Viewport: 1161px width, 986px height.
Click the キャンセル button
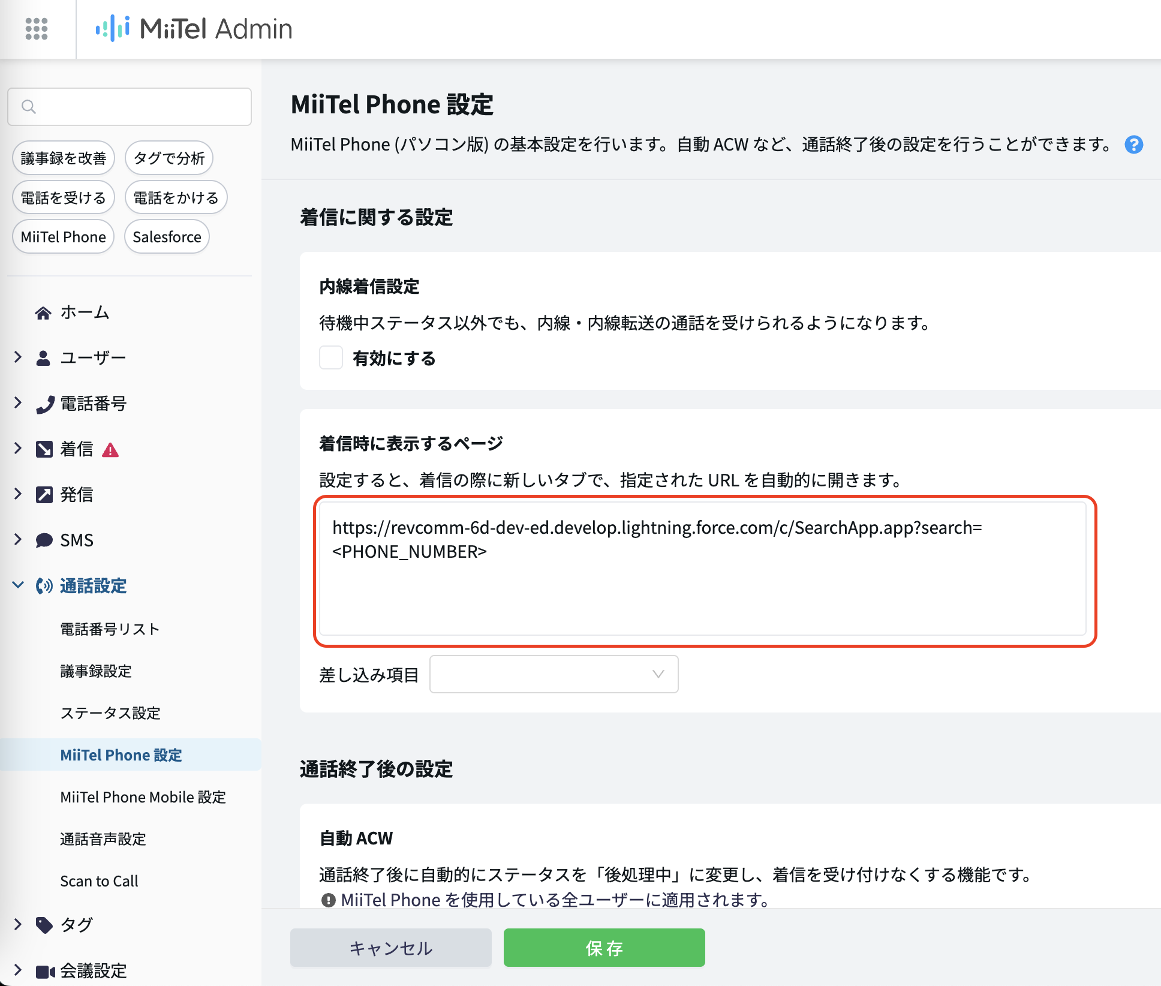click(x=391, y=948)
